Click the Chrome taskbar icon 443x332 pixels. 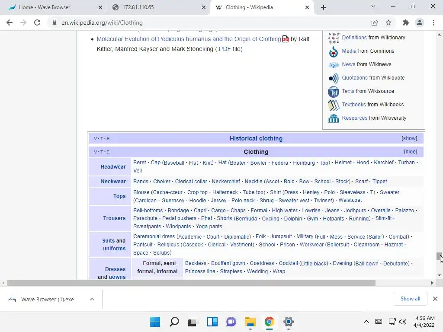point(269,322)
